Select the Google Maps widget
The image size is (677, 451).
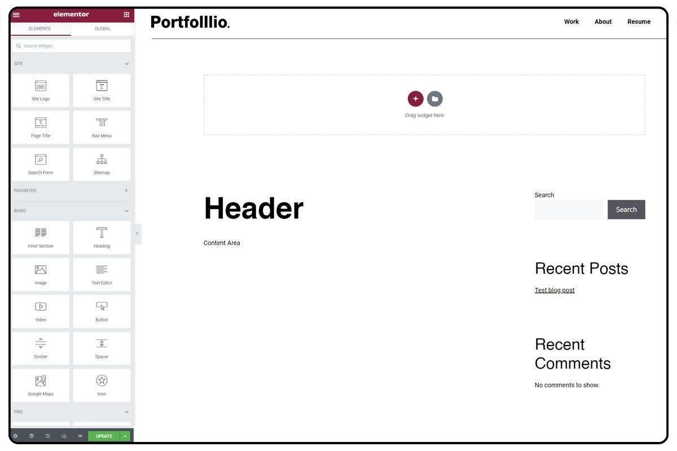[x=41, y=385]
